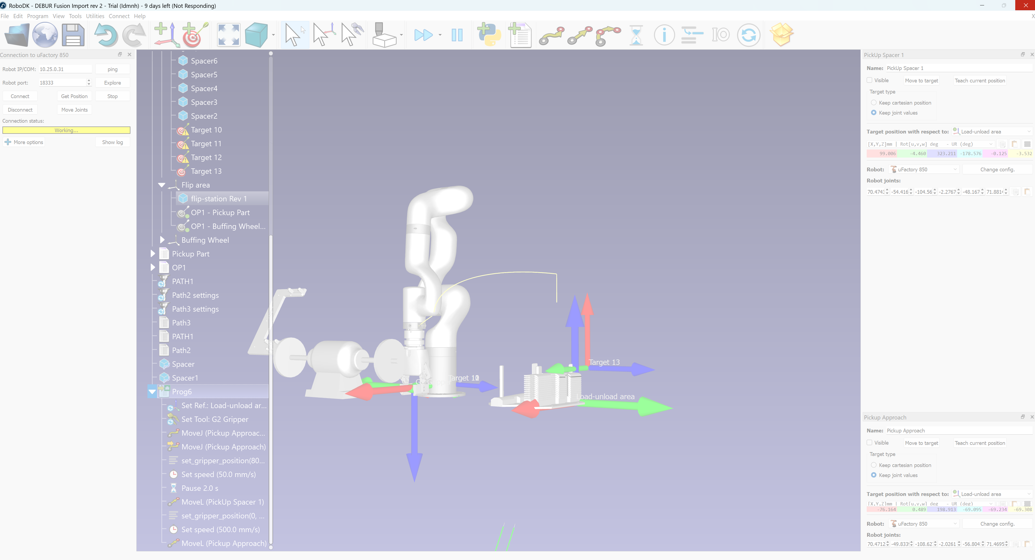Open the Utilities menu
This screenshot has width=1035, height=560.
(95, 16)
